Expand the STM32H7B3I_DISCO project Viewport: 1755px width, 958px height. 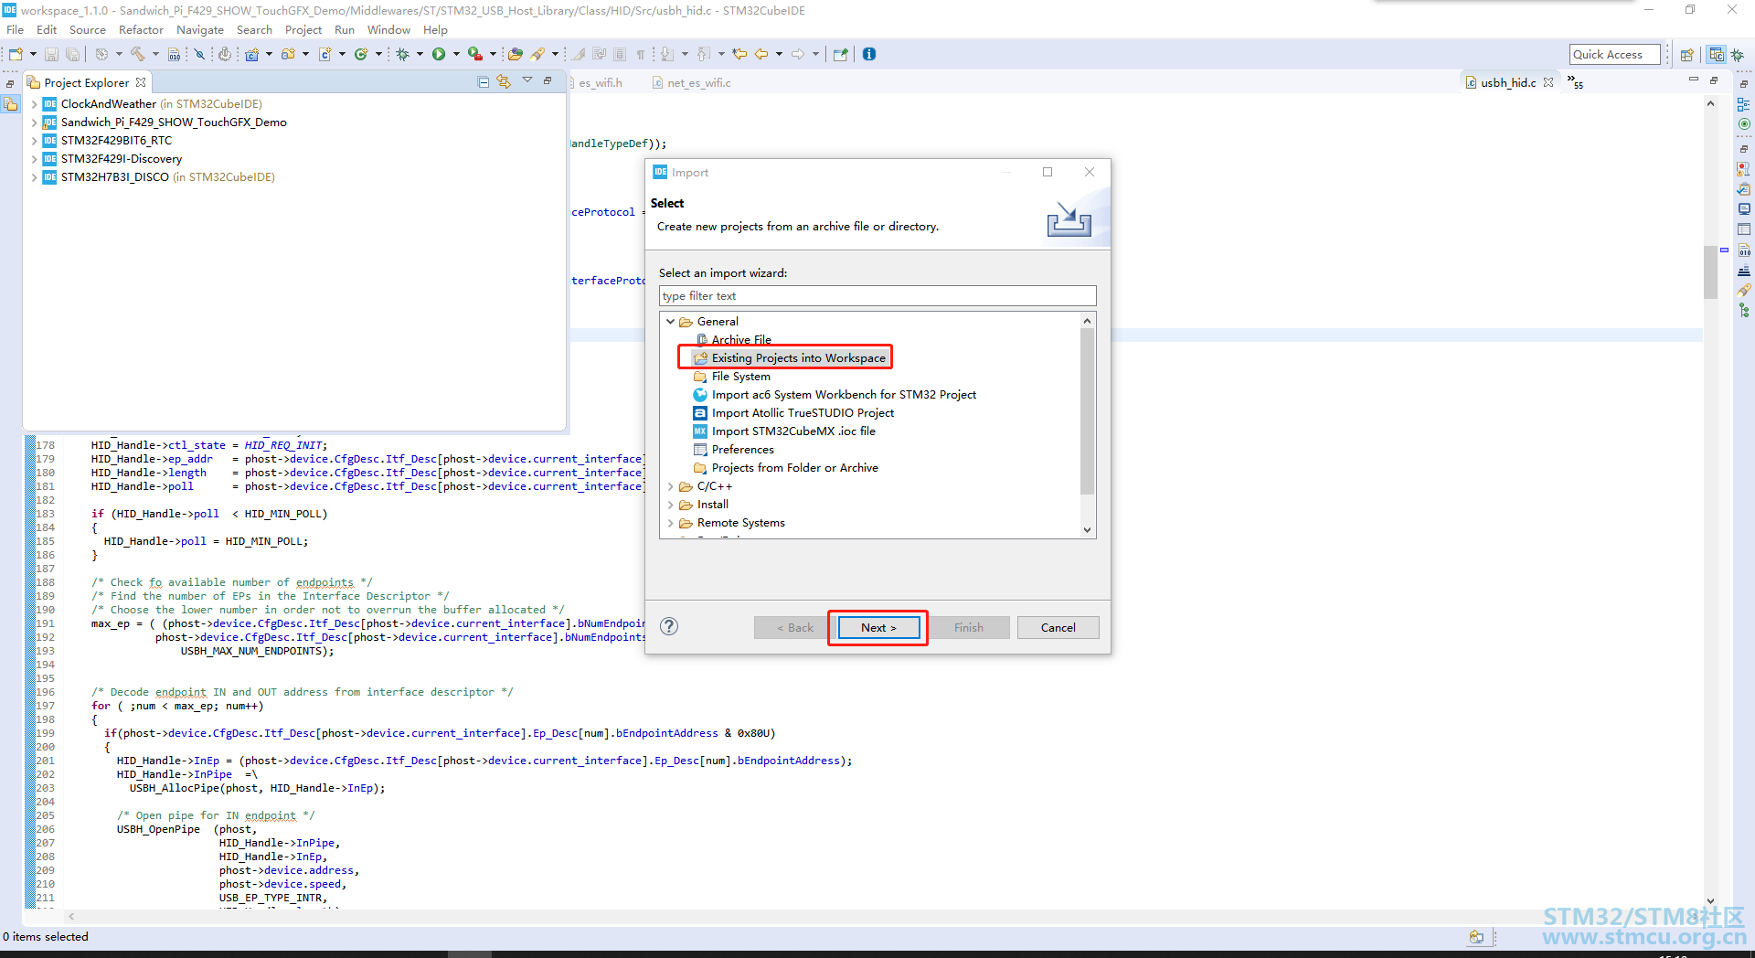pos(35,177)
